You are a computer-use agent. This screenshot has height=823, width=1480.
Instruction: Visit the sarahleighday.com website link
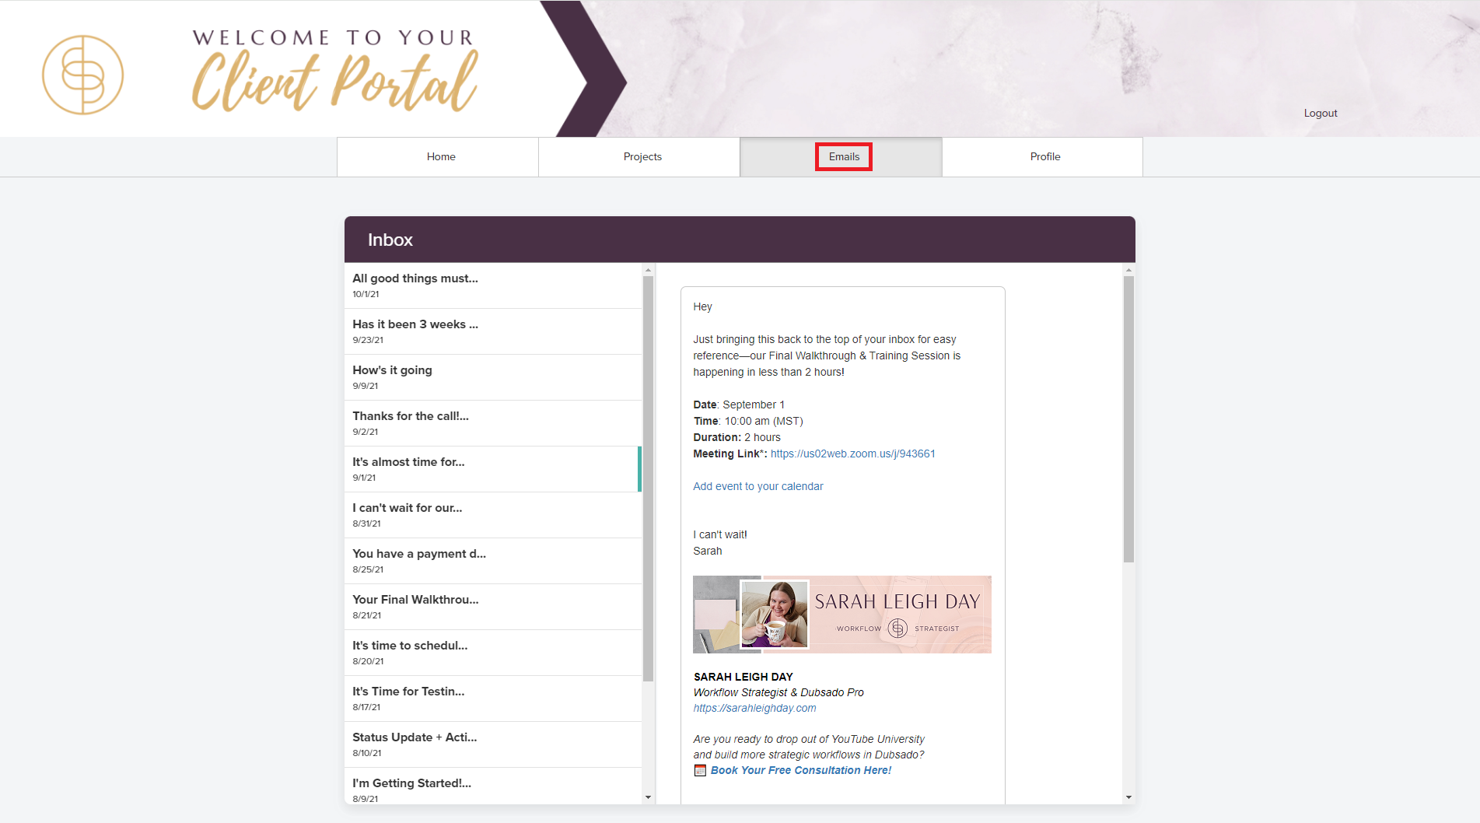point(754,708)
